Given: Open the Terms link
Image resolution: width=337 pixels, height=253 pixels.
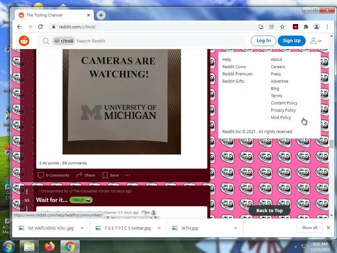Looking at the screenshot, I should tap(276, 96).
